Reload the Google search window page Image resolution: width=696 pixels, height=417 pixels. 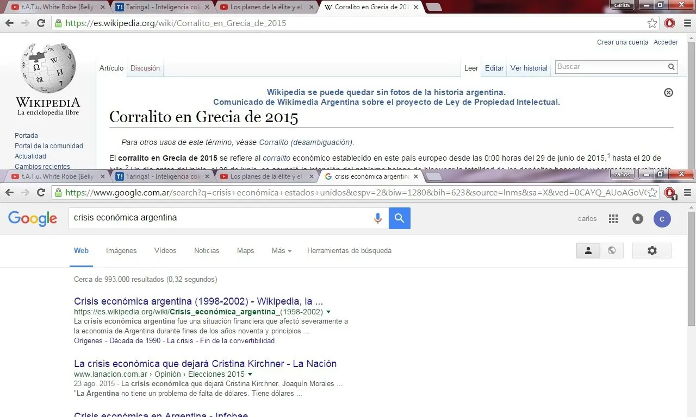(41, 193)
